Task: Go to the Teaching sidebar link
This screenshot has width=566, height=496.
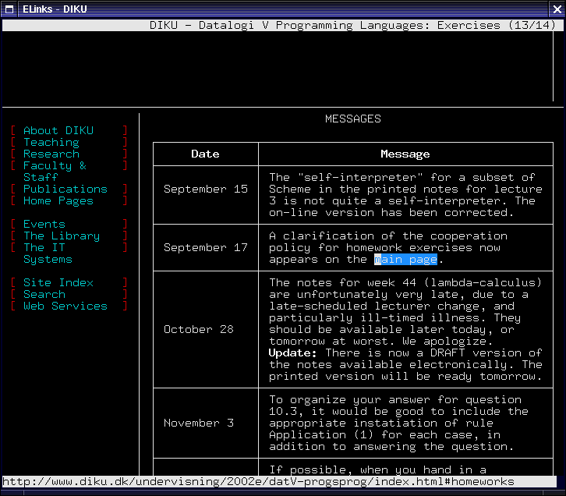Action: click(x=51, y=142)
